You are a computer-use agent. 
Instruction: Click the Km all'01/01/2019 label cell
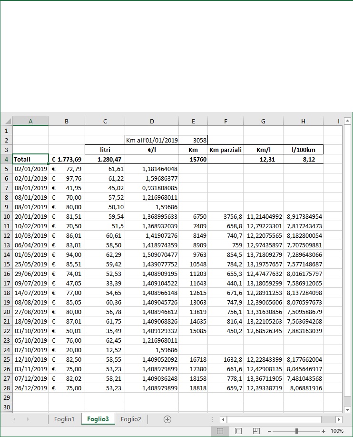point(152,140)
